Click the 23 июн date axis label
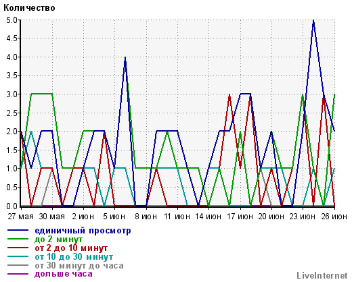Image resolution: width=352 pixels, height=282 pixels. coord(303,217)
